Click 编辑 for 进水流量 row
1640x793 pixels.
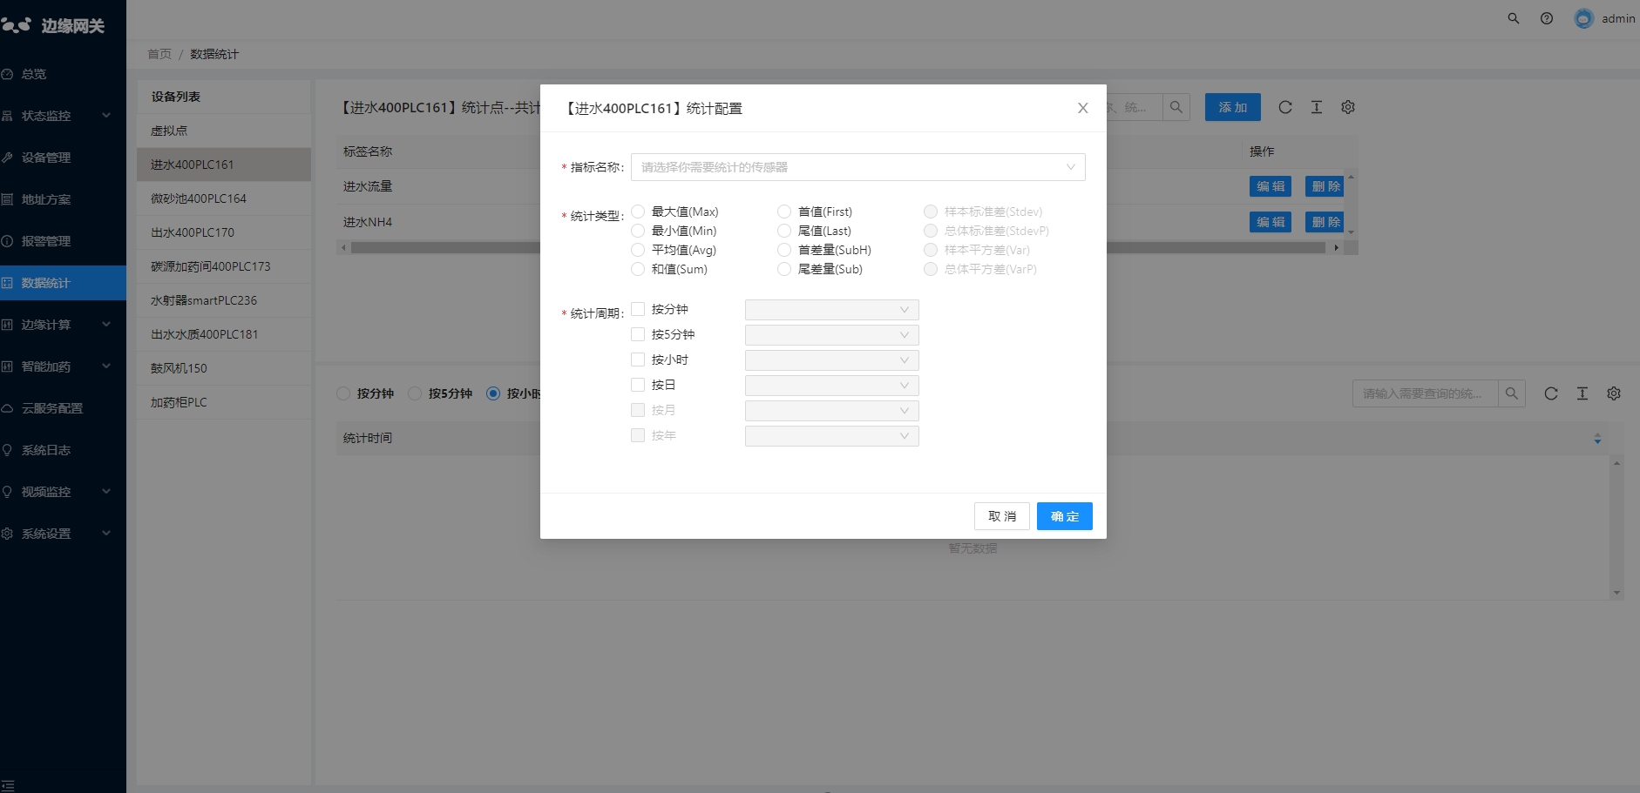coord(1271,186)
